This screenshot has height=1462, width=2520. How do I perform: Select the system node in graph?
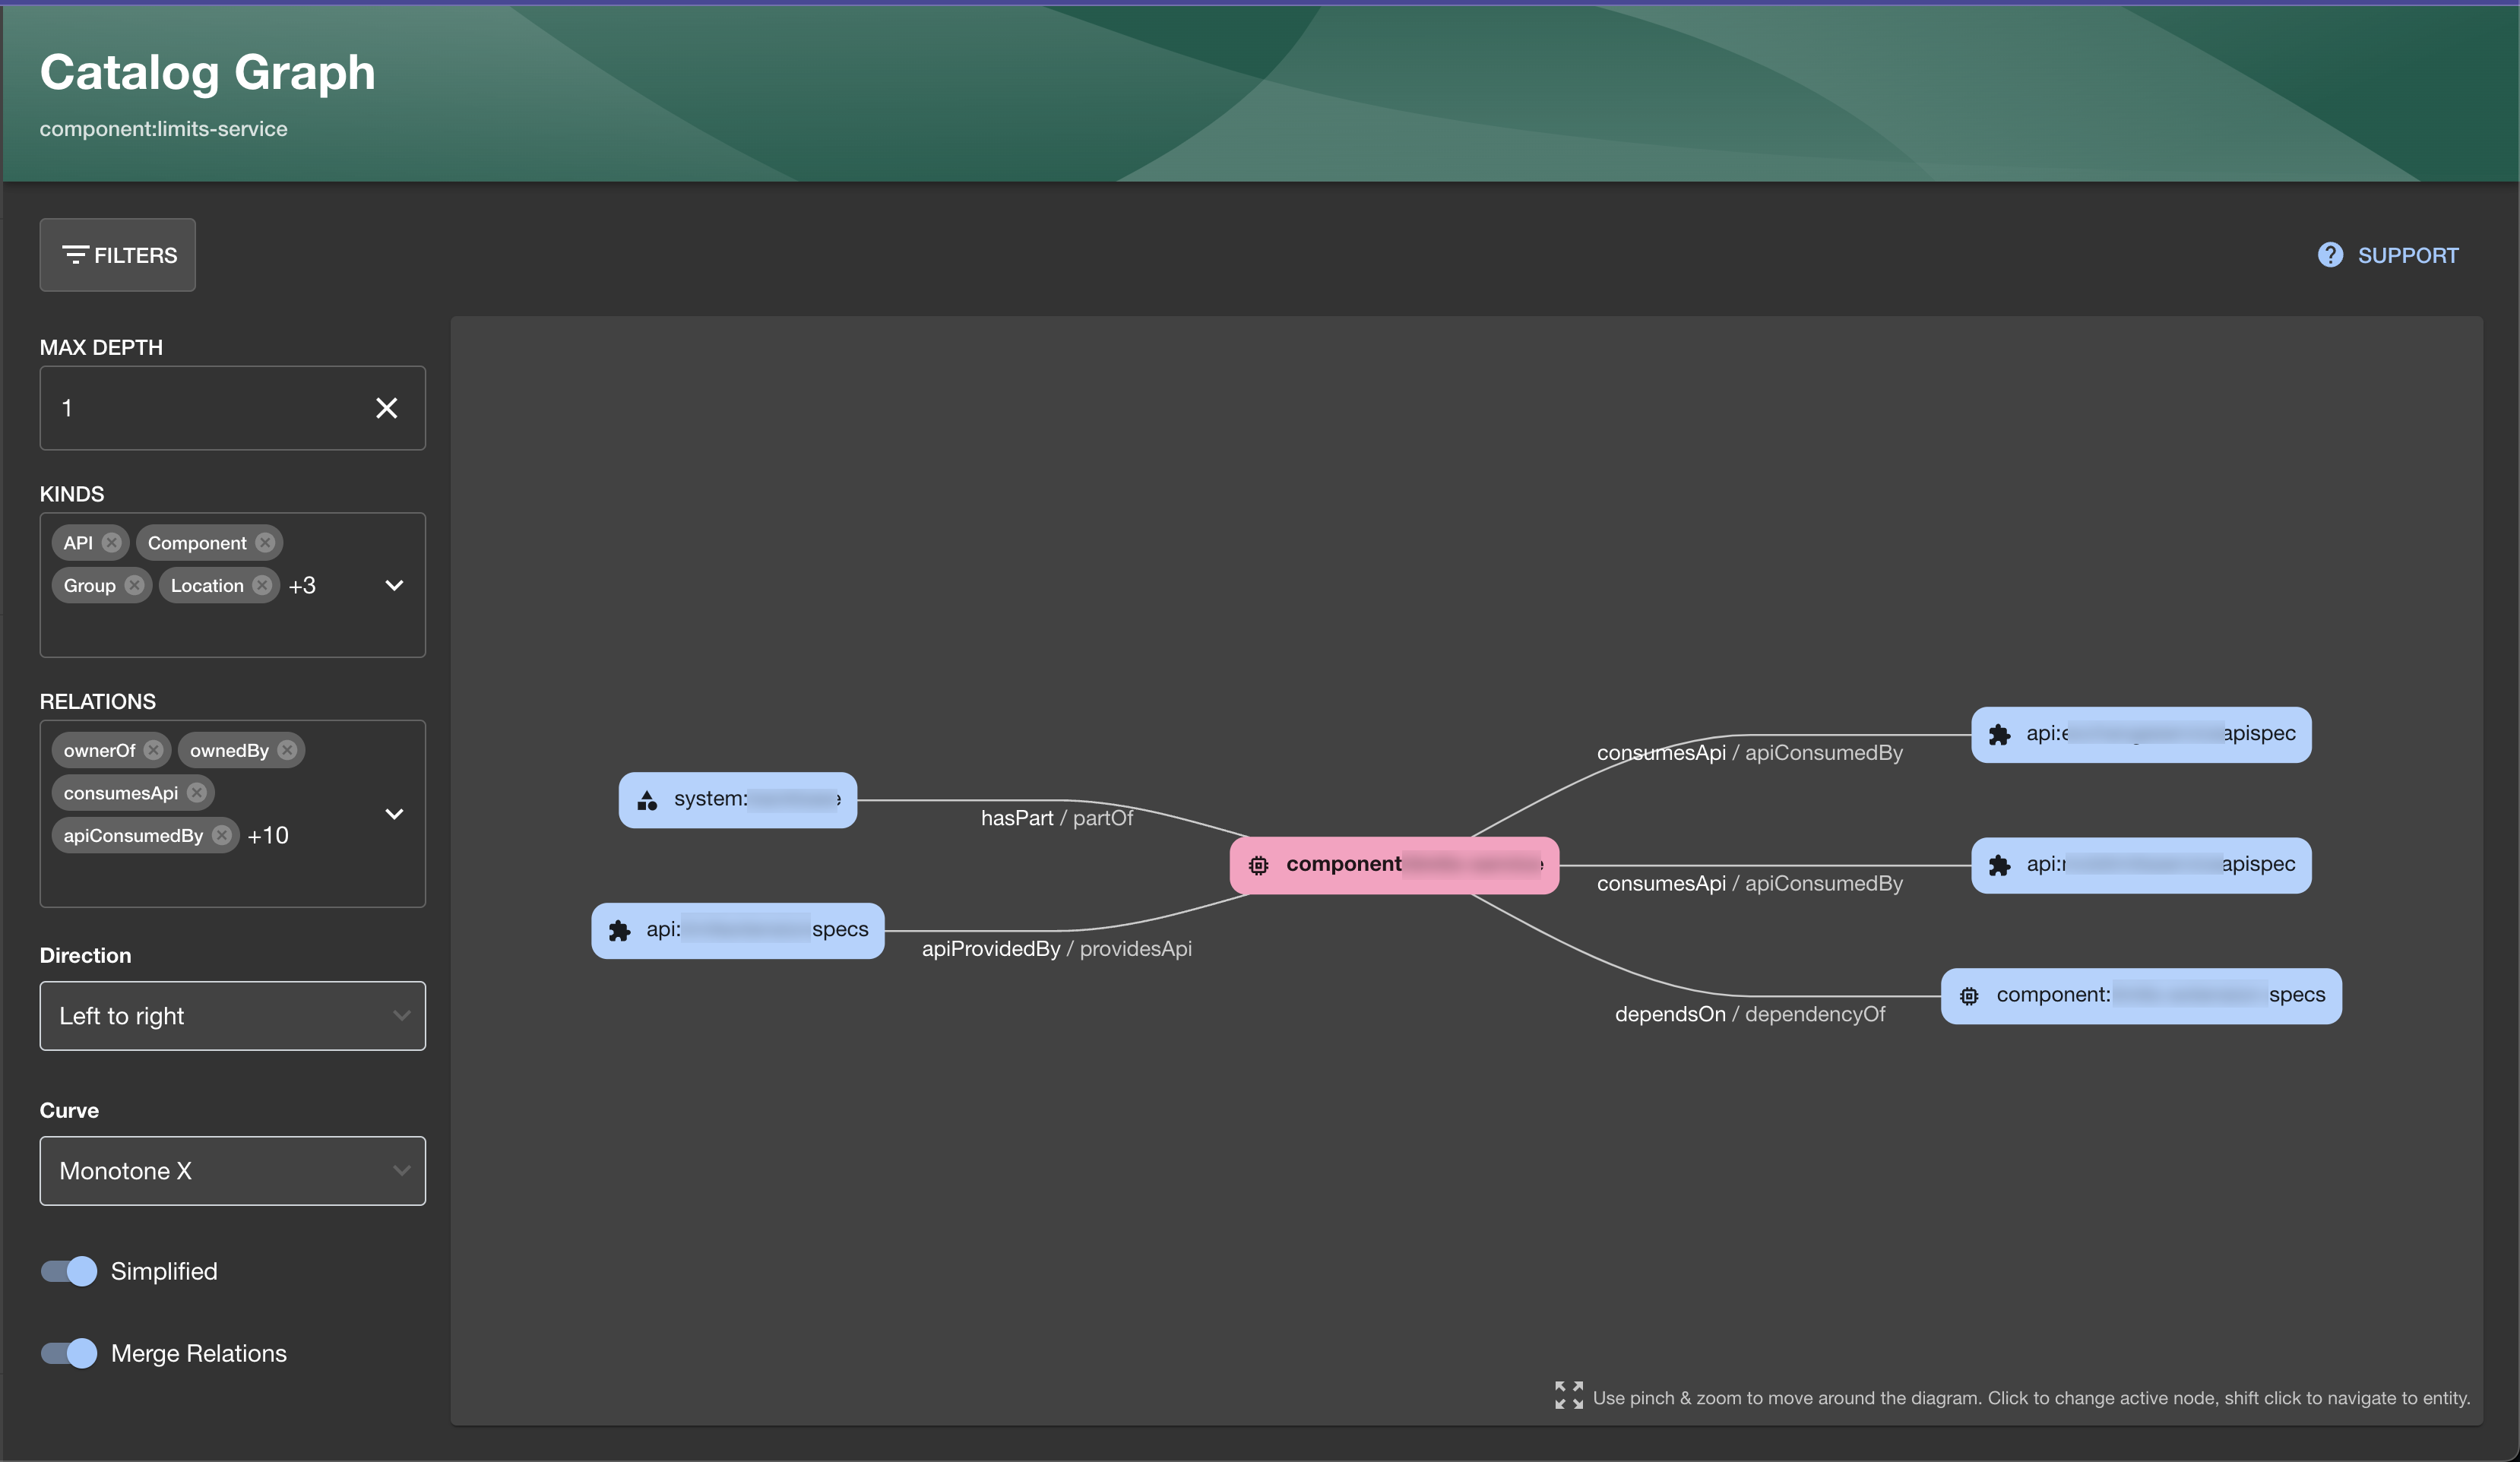tap(737, 800)
